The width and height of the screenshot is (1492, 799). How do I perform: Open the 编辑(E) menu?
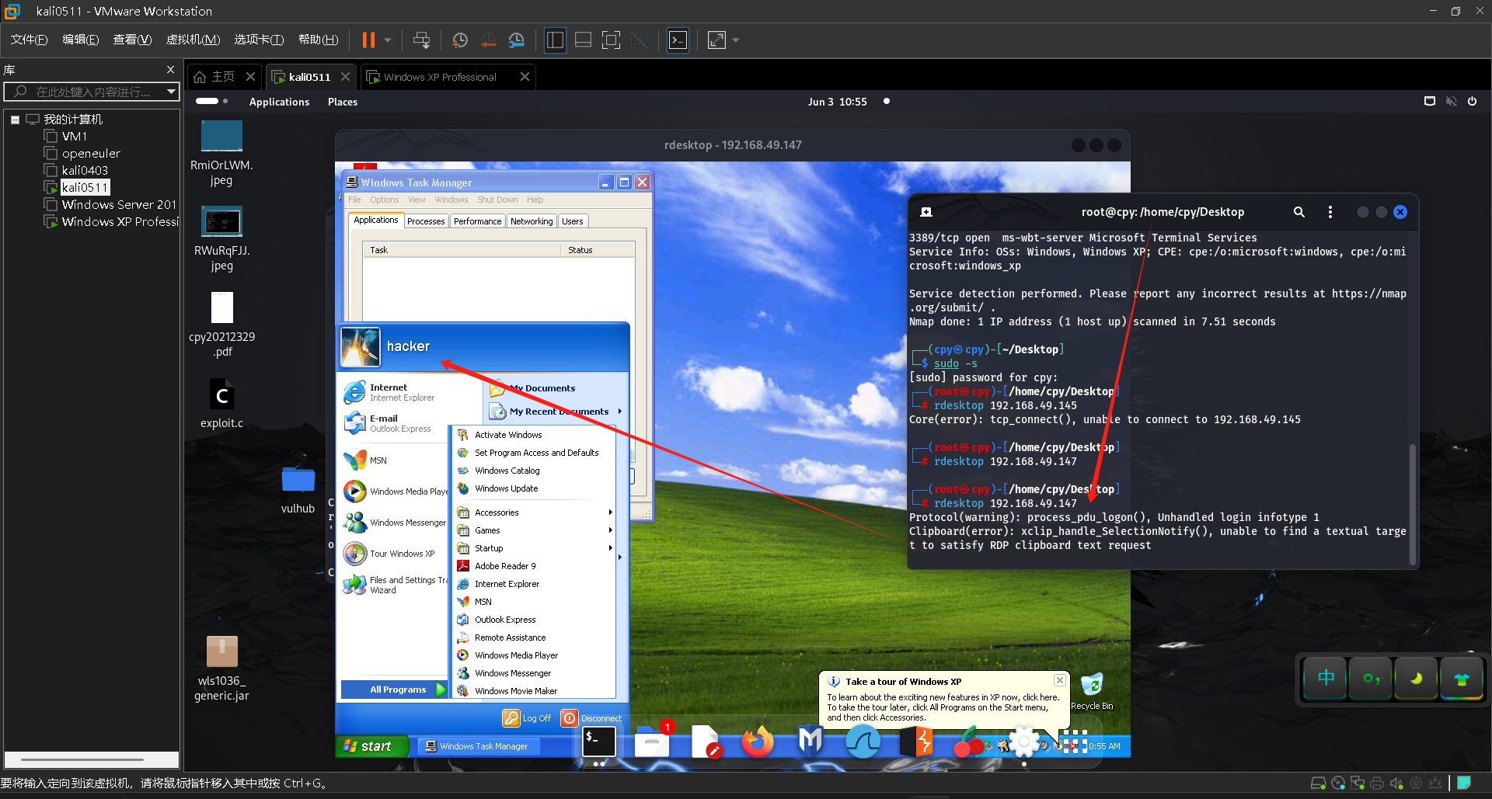click(x=81, y=40)
